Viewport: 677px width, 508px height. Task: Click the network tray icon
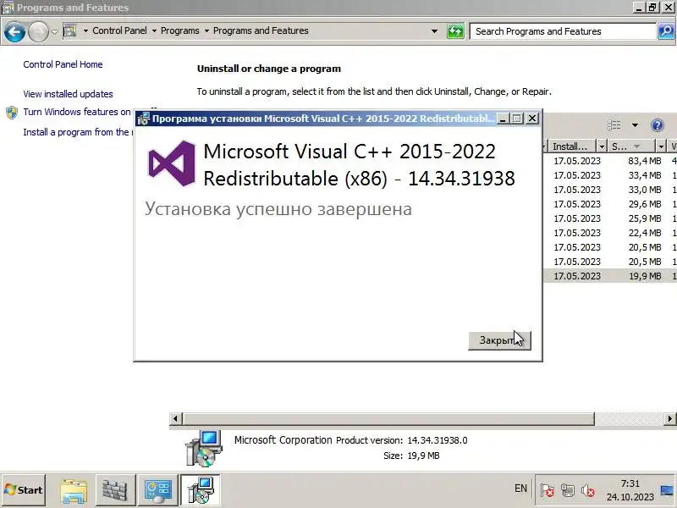pos(567,490)
